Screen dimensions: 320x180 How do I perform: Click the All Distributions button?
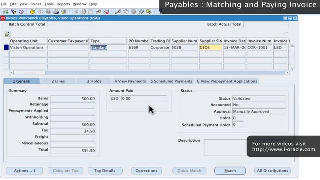pos(272,171)
